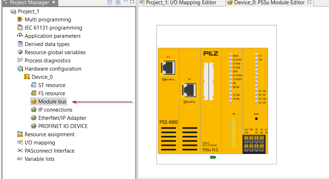The height and width of the screenshot is (179, 329).
Task: Open FS resource entry
Action: (x=52, y=93)
